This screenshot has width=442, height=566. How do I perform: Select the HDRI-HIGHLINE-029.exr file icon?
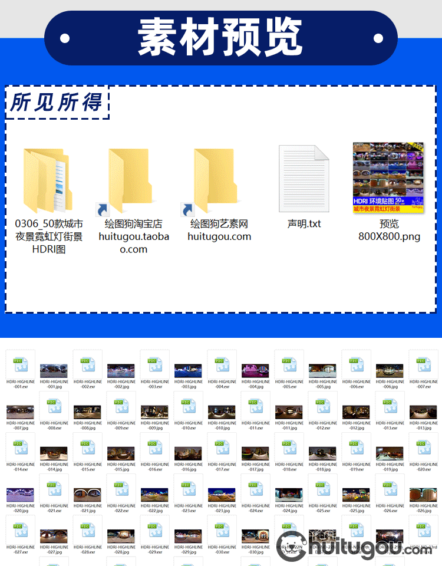tap(155, 529)
